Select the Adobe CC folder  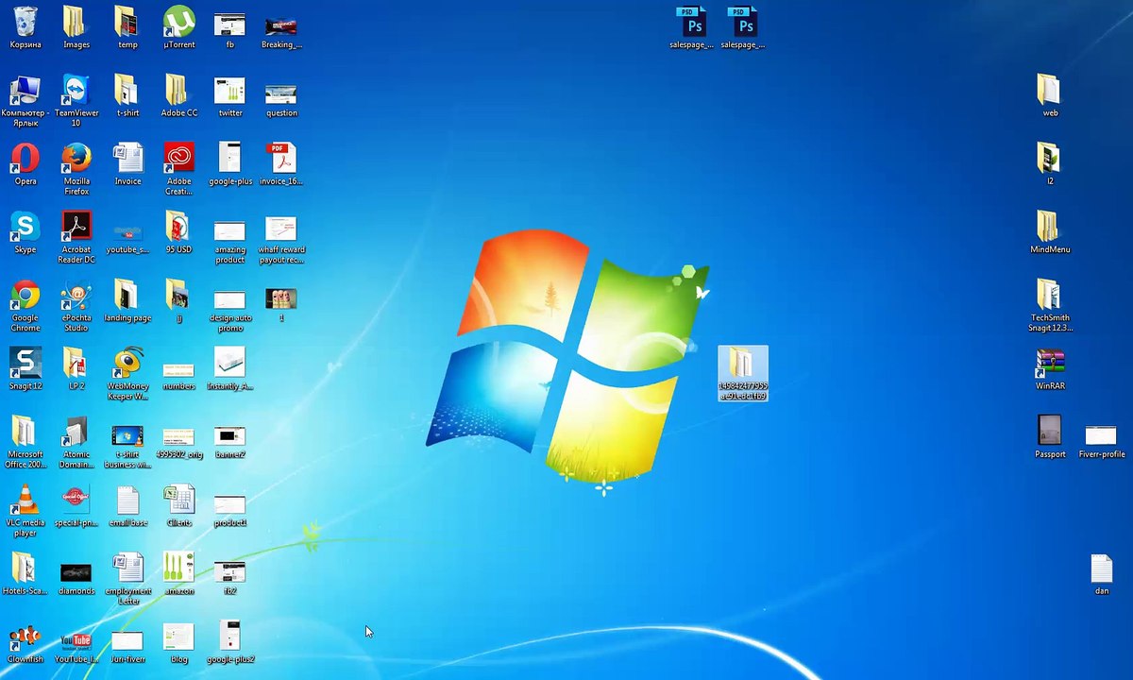coord(178,95)
